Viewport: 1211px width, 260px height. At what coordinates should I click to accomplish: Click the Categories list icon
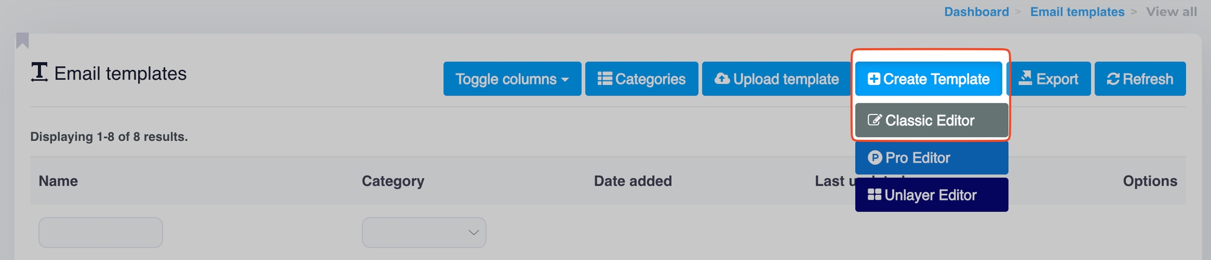(x=604, y=79)
